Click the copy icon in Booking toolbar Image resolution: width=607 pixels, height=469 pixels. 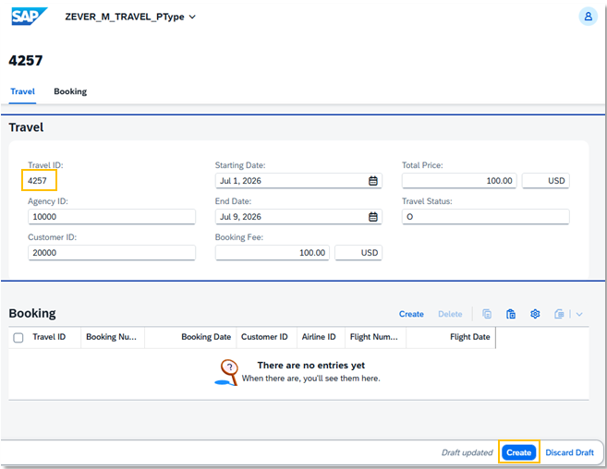tap(487, 314)
